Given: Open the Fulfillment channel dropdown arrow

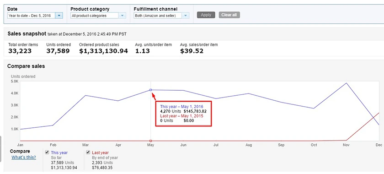Looking at the screenshot, I should coord(186,16).
